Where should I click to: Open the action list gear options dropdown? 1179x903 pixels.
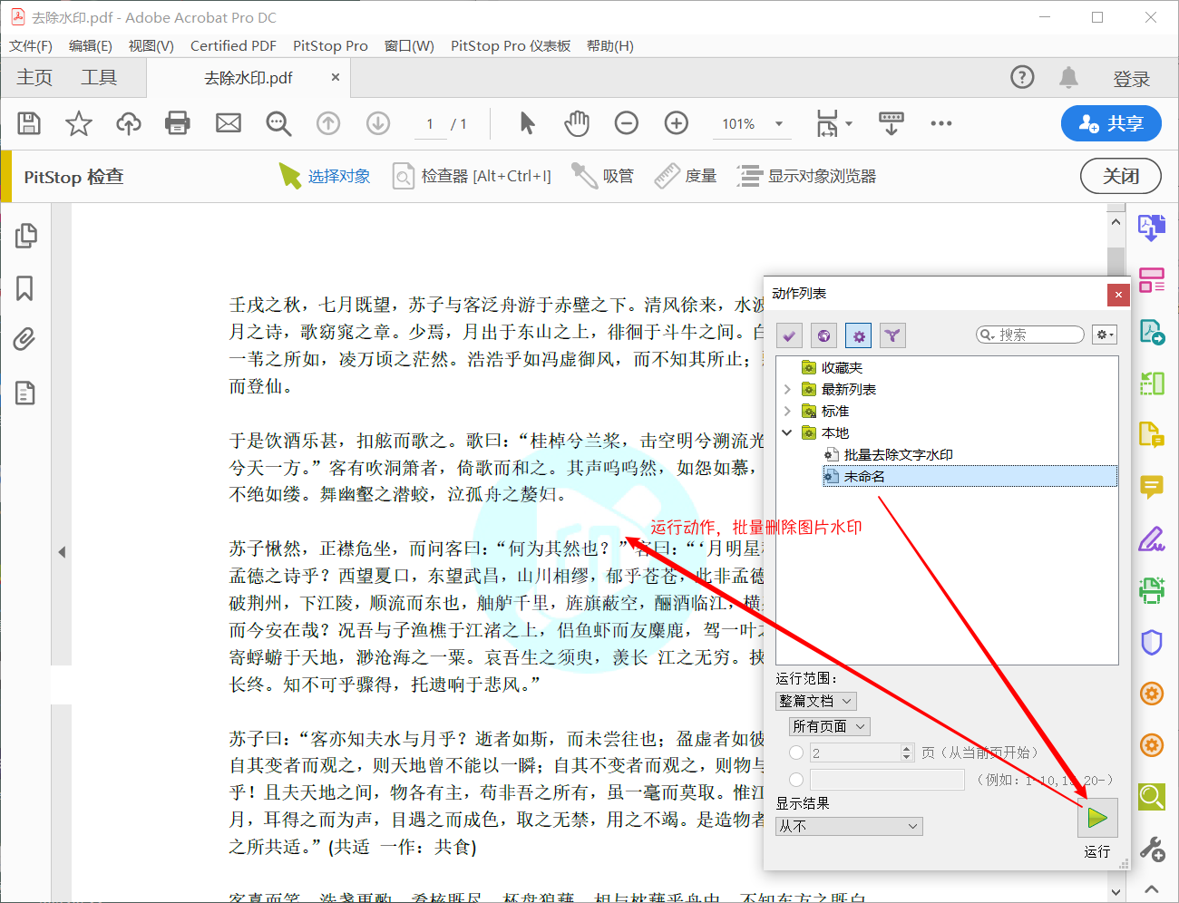[x=1105, y=335]
